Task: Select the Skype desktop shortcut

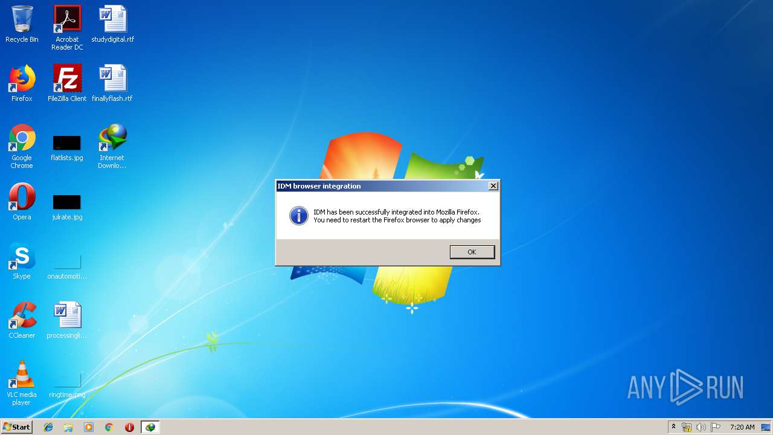Action: pyautogui.click(x=22, y=261)
